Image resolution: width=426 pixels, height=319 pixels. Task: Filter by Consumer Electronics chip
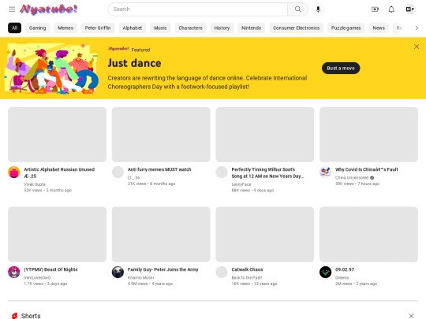click(x=296, y=28)
